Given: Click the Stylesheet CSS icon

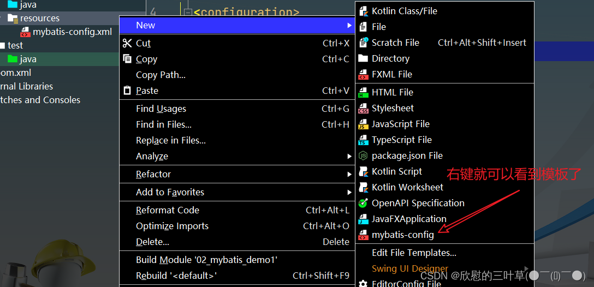Looking at the screenshot, I should [363, 108].
